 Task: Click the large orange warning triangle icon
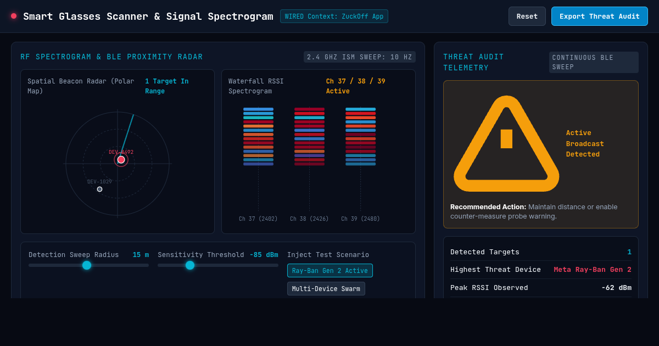(506, 144)
